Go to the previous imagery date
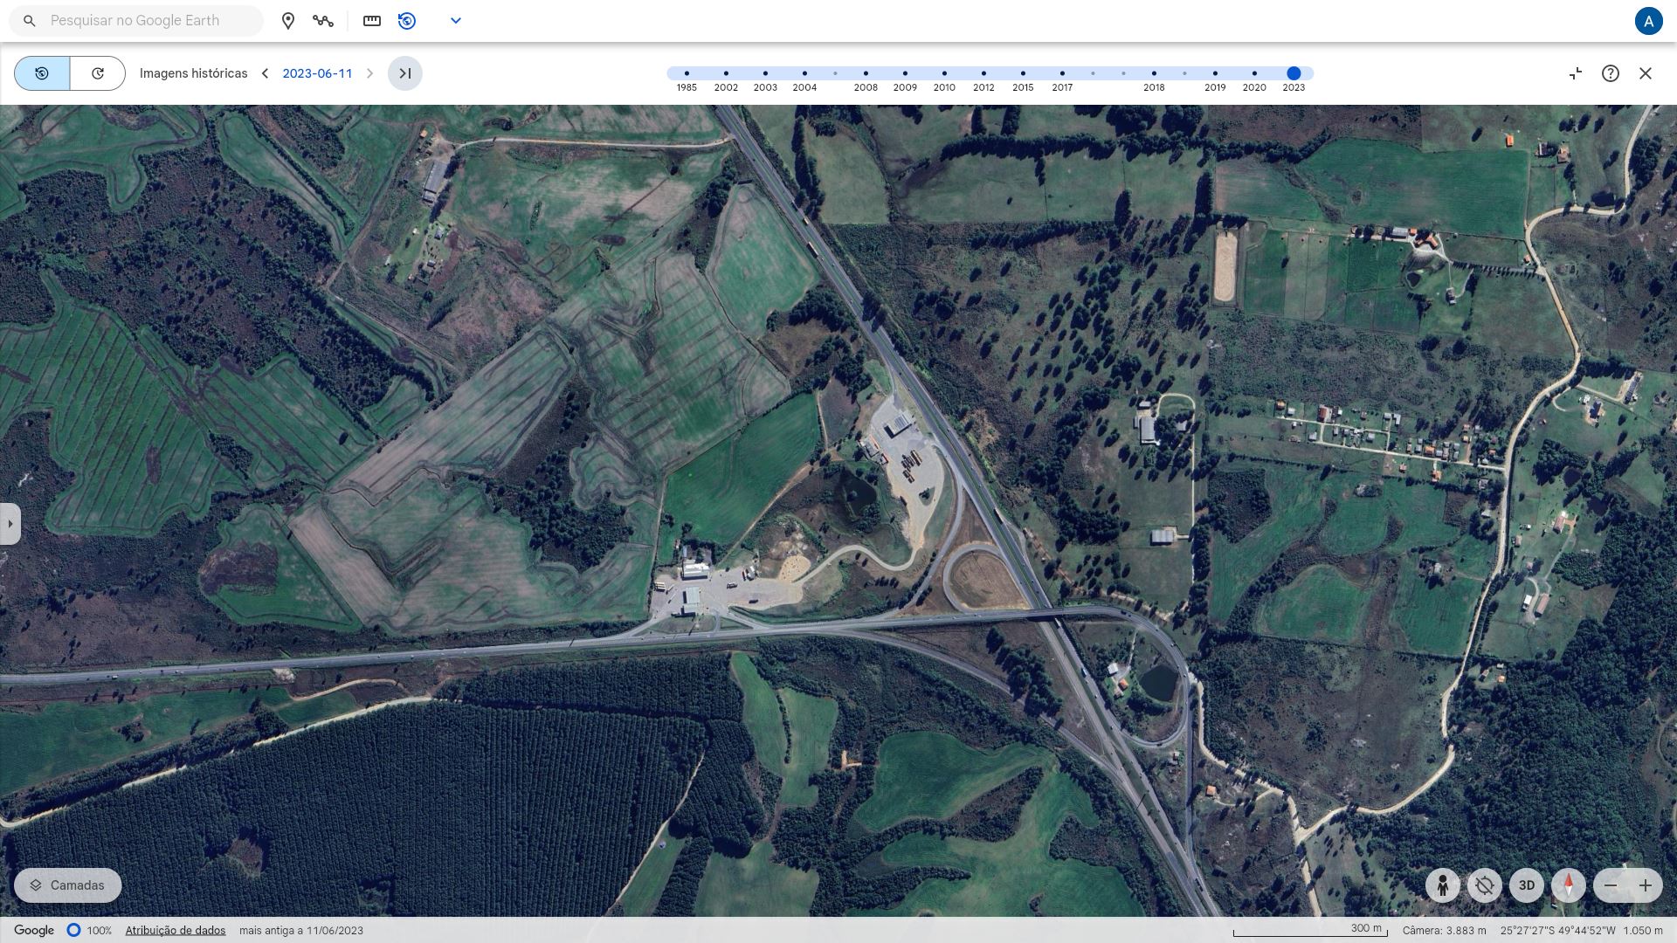1677x943 pixels. tap(265, 73)
